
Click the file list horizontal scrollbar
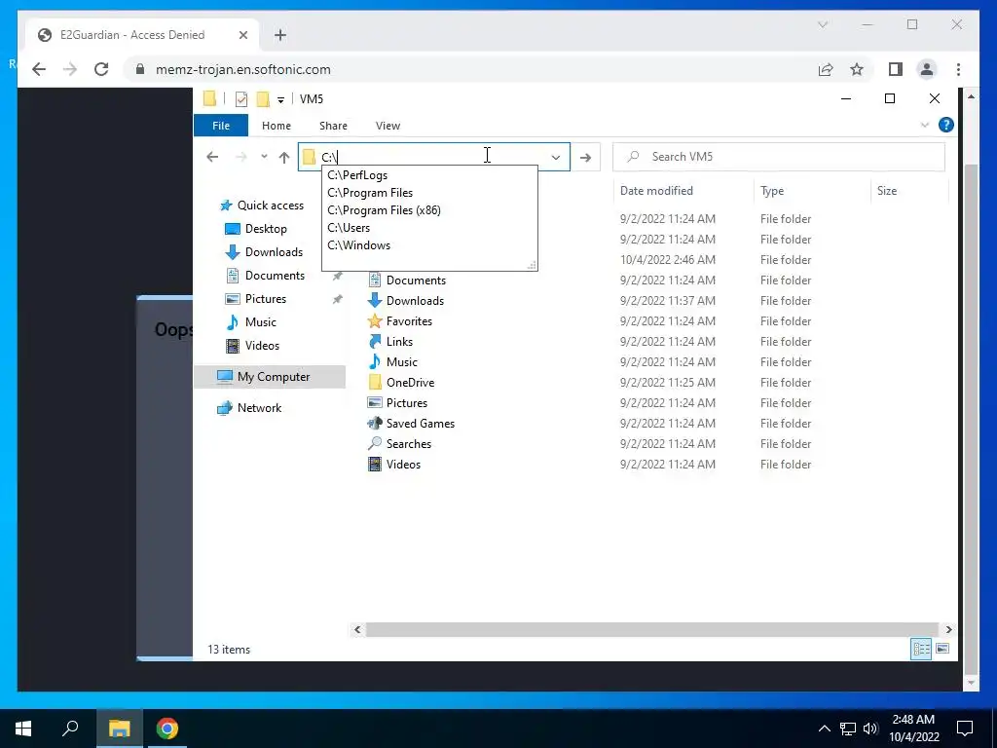[652, 630]
